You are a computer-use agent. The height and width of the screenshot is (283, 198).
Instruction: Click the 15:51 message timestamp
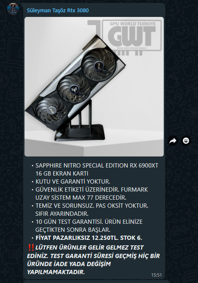(156, 275)
